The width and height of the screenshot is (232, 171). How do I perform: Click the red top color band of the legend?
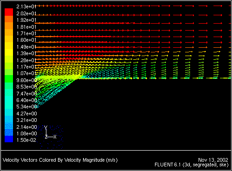pyautogui.click(x=9, y=12)
